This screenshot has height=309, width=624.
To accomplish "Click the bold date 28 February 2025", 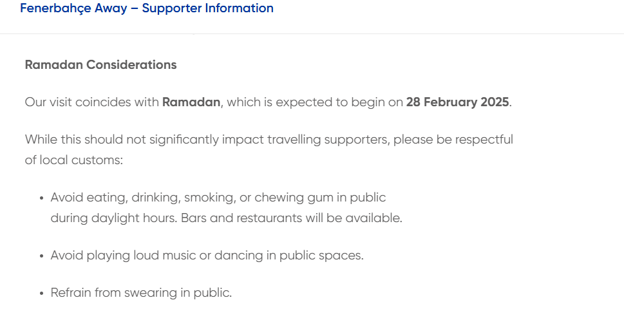I will (x=457, y=102).
